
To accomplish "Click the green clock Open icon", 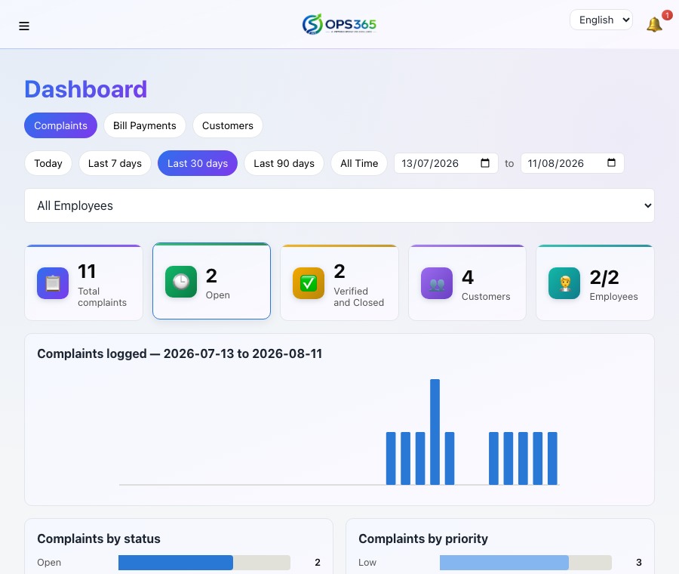I will [181, 282].
